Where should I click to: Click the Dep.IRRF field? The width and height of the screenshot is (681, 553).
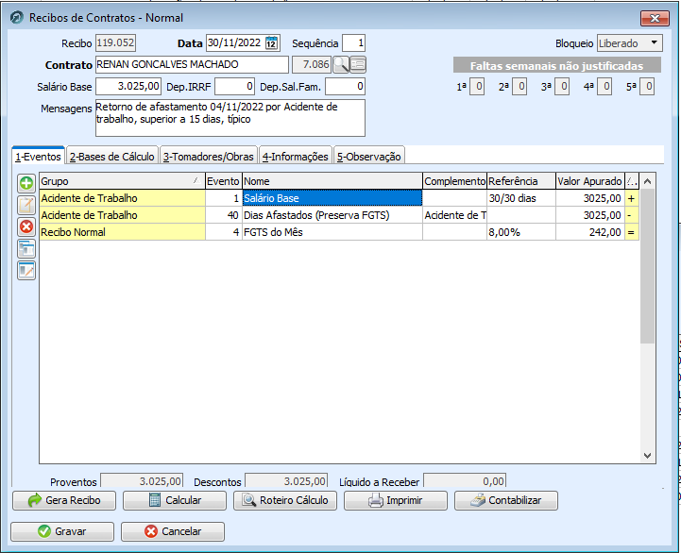tap(234, 87)
